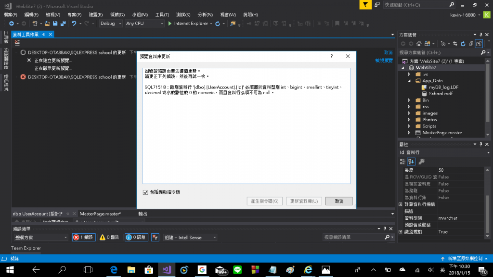Expand the identity specification property row
Viewport: 493px width, 277px height.
point(401,232)
